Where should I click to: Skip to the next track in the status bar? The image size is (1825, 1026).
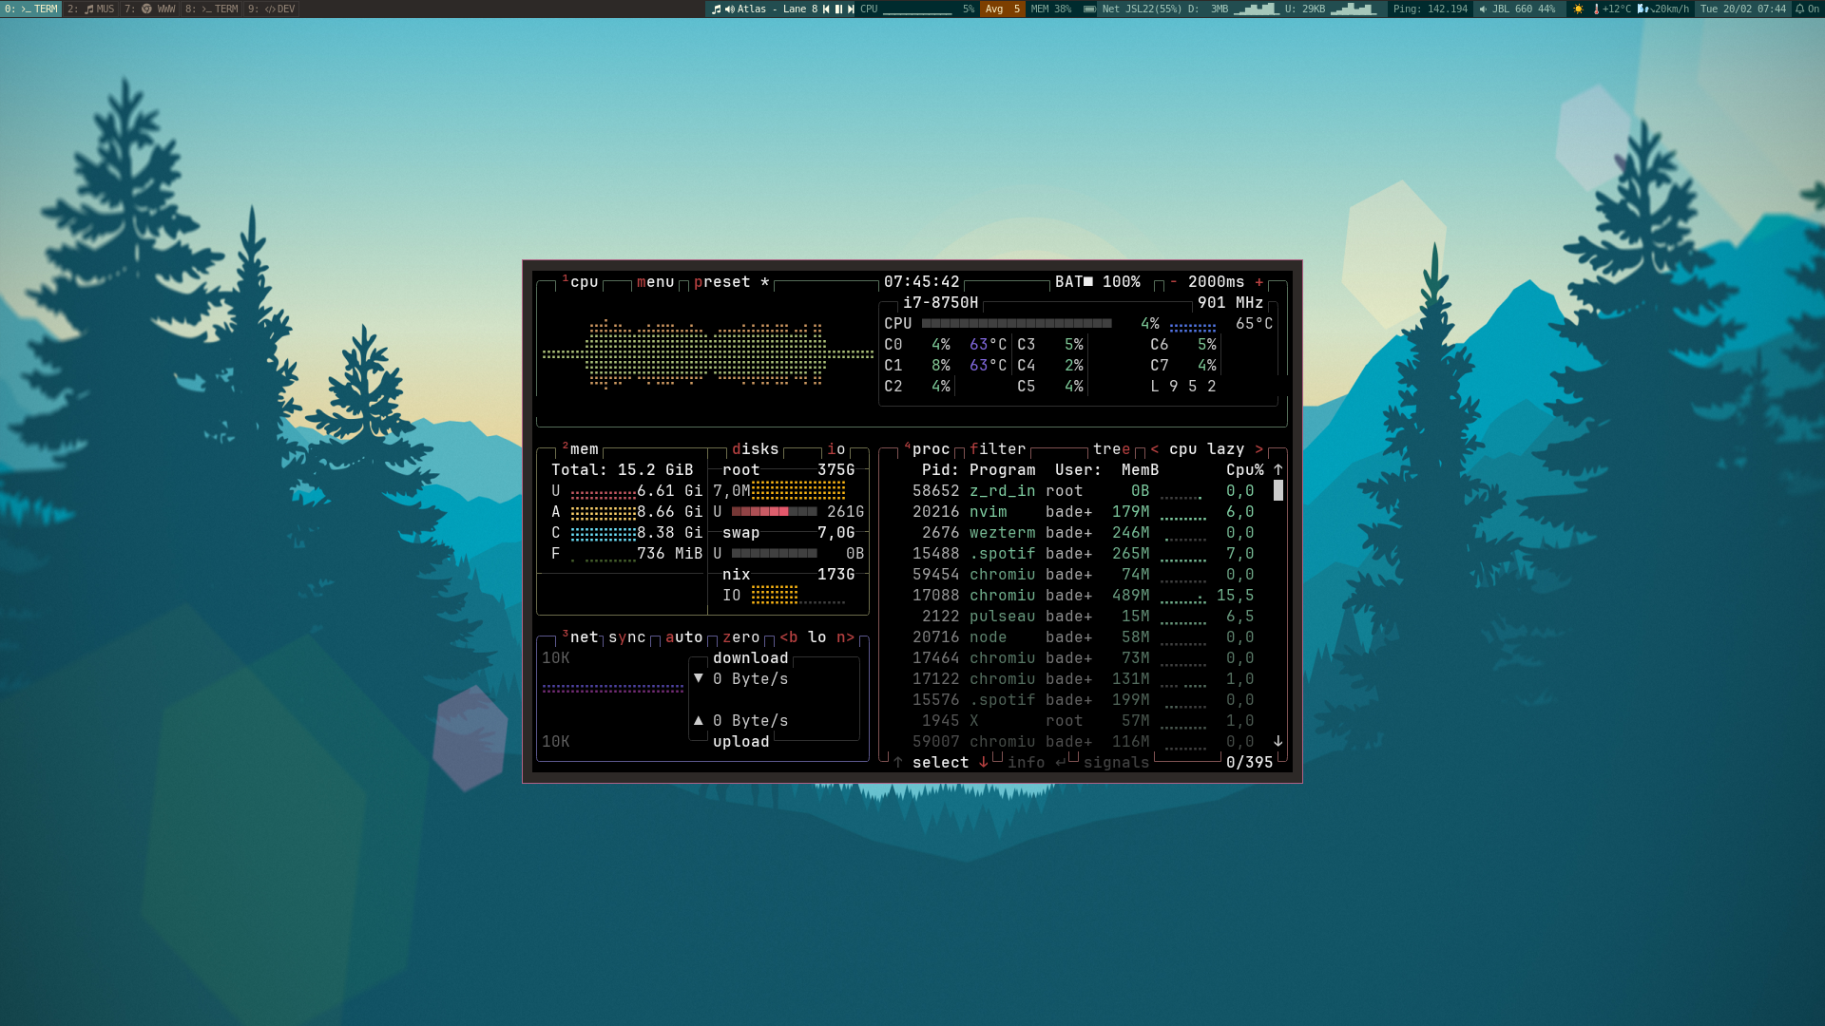[x=851, y=9]
